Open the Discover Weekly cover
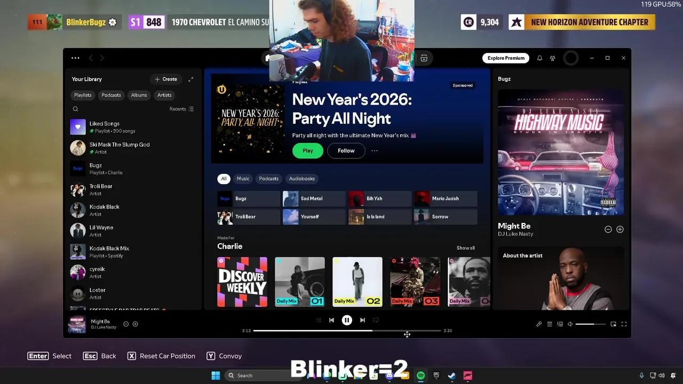 pyautogui.click(x=242, y=282)
